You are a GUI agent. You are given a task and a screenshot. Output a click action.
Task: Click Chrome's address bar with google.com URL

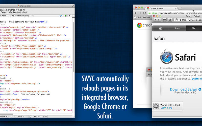click(x=175, y=13)
